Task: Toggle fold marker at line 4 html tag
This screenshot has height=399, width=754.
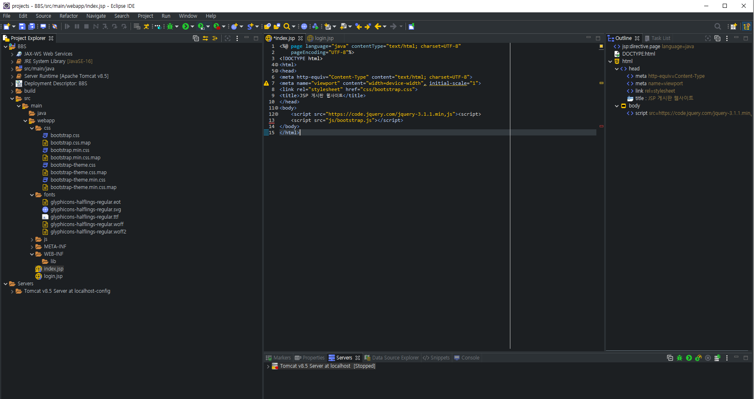Action: (277, 65)
